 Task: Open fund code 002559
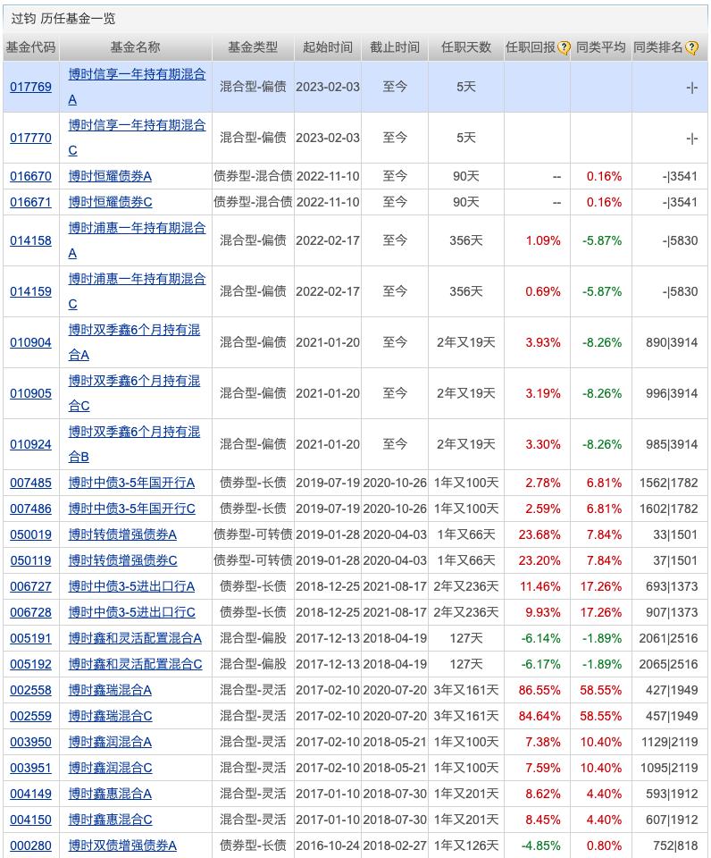(30, 716)
